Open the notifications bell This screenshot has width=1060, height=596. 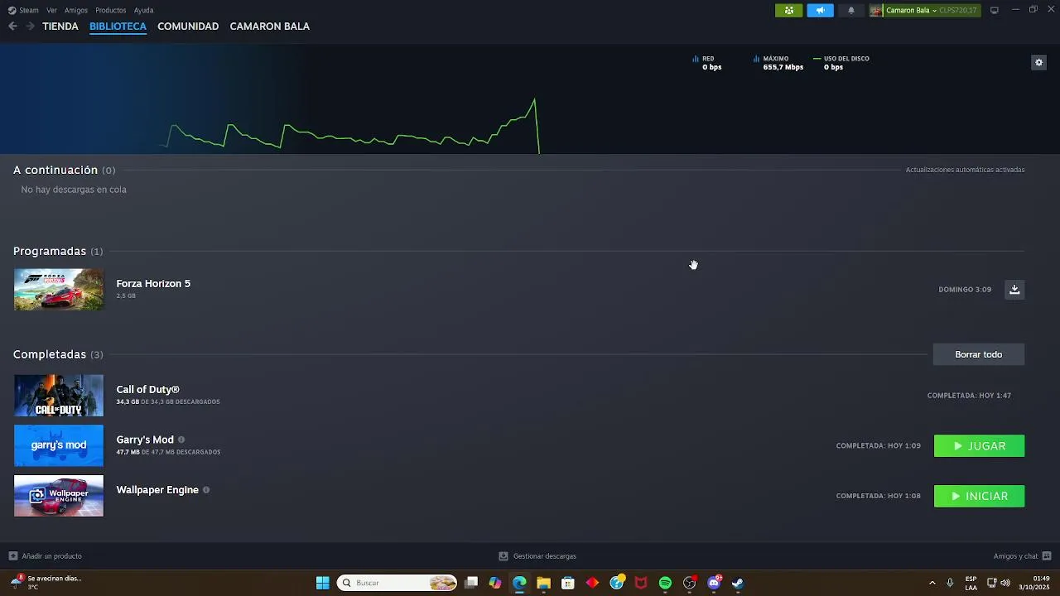coord(850,11)
